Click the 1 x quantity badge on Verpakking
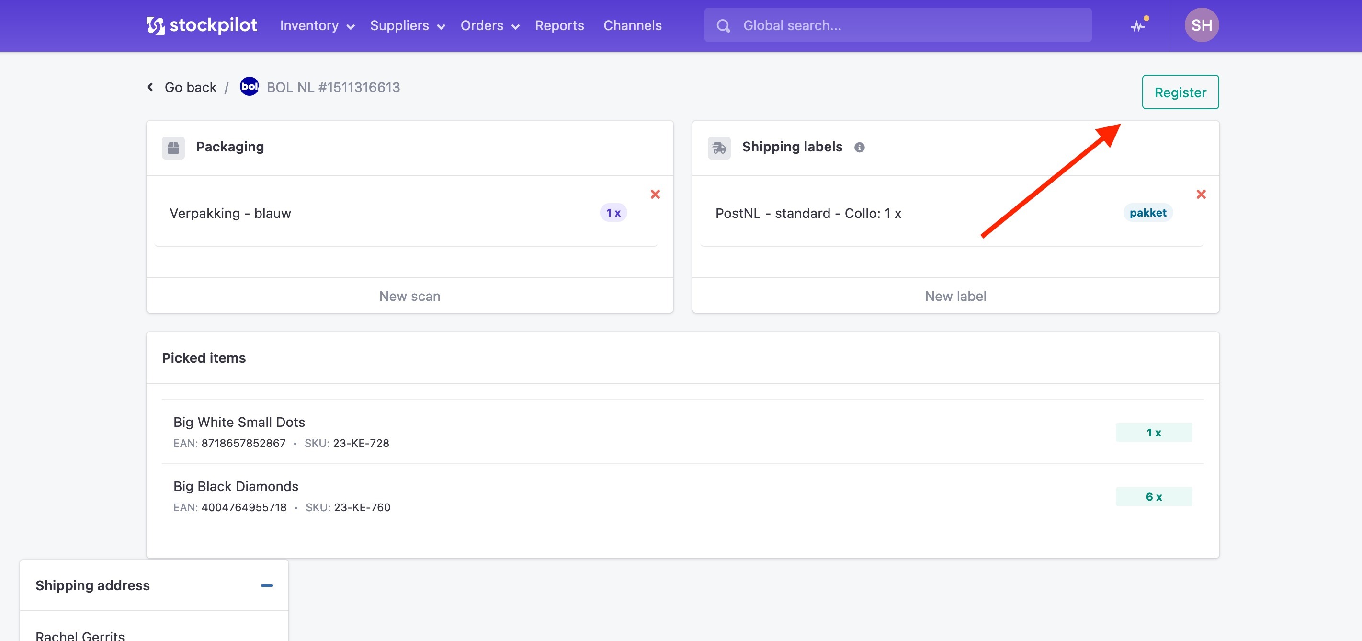 click(x=613, y=213)
